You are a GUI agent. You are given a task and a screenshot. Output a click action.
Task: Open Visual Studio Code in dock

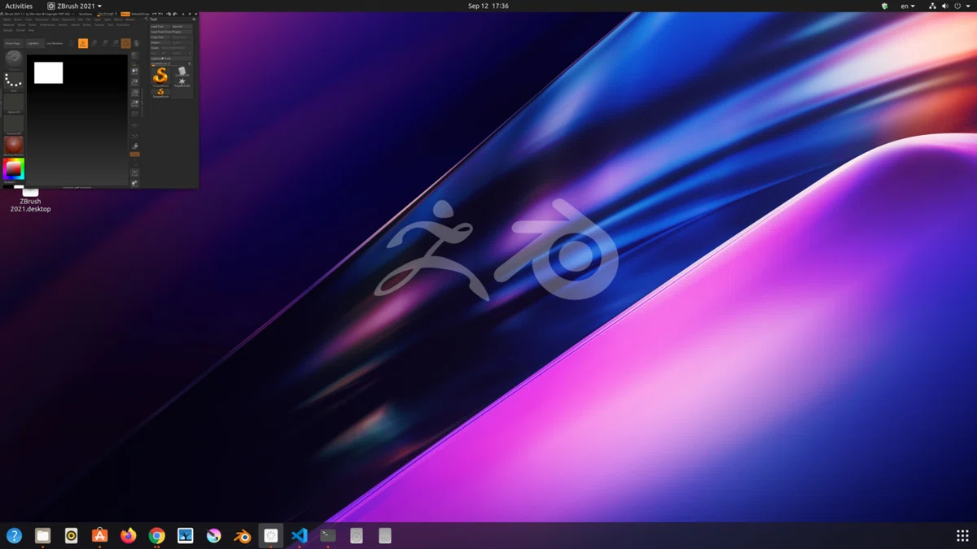(300, 535)
